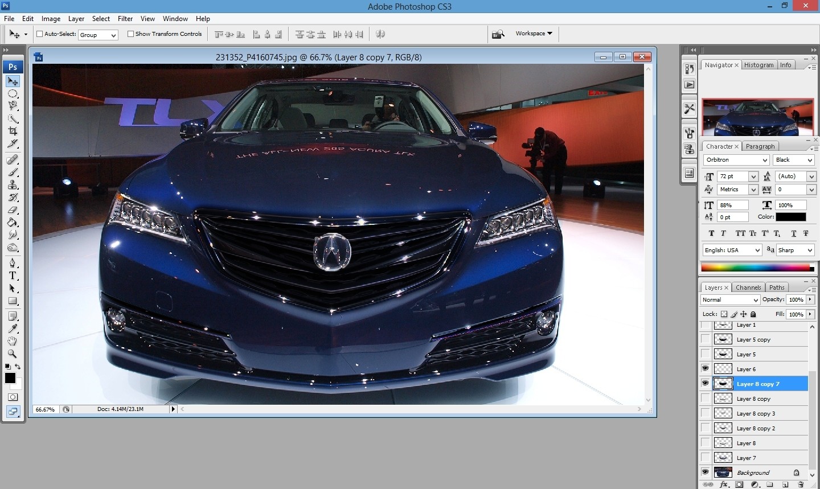Select the Eraser tool
Screen dimensions: 820x489
[x=13, y=210]
